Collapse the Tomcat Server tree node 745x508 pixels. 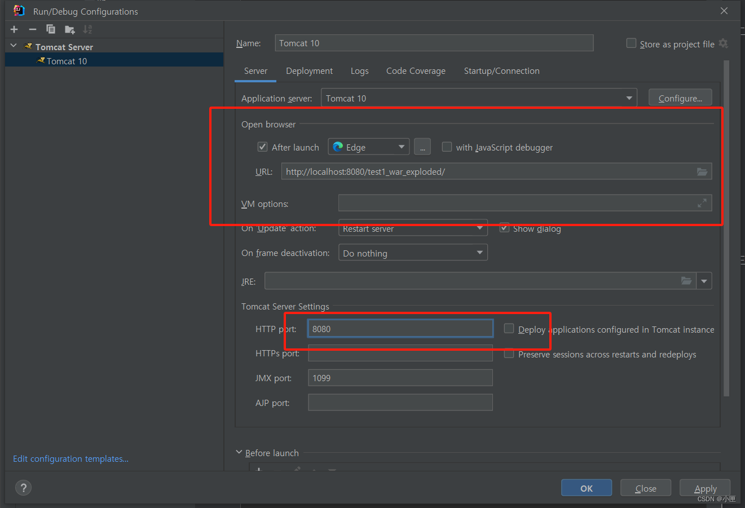click(x=14, y=46)
